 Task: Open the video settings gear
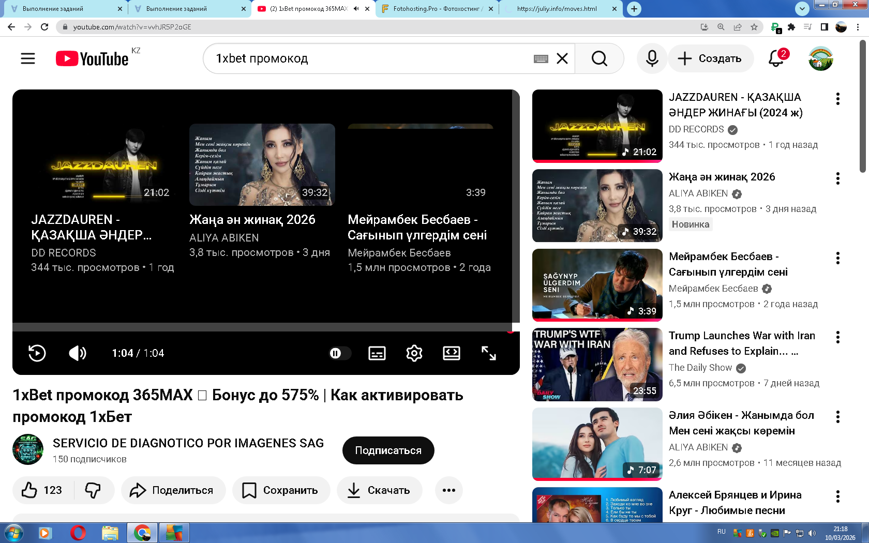[x=414, y=353]
